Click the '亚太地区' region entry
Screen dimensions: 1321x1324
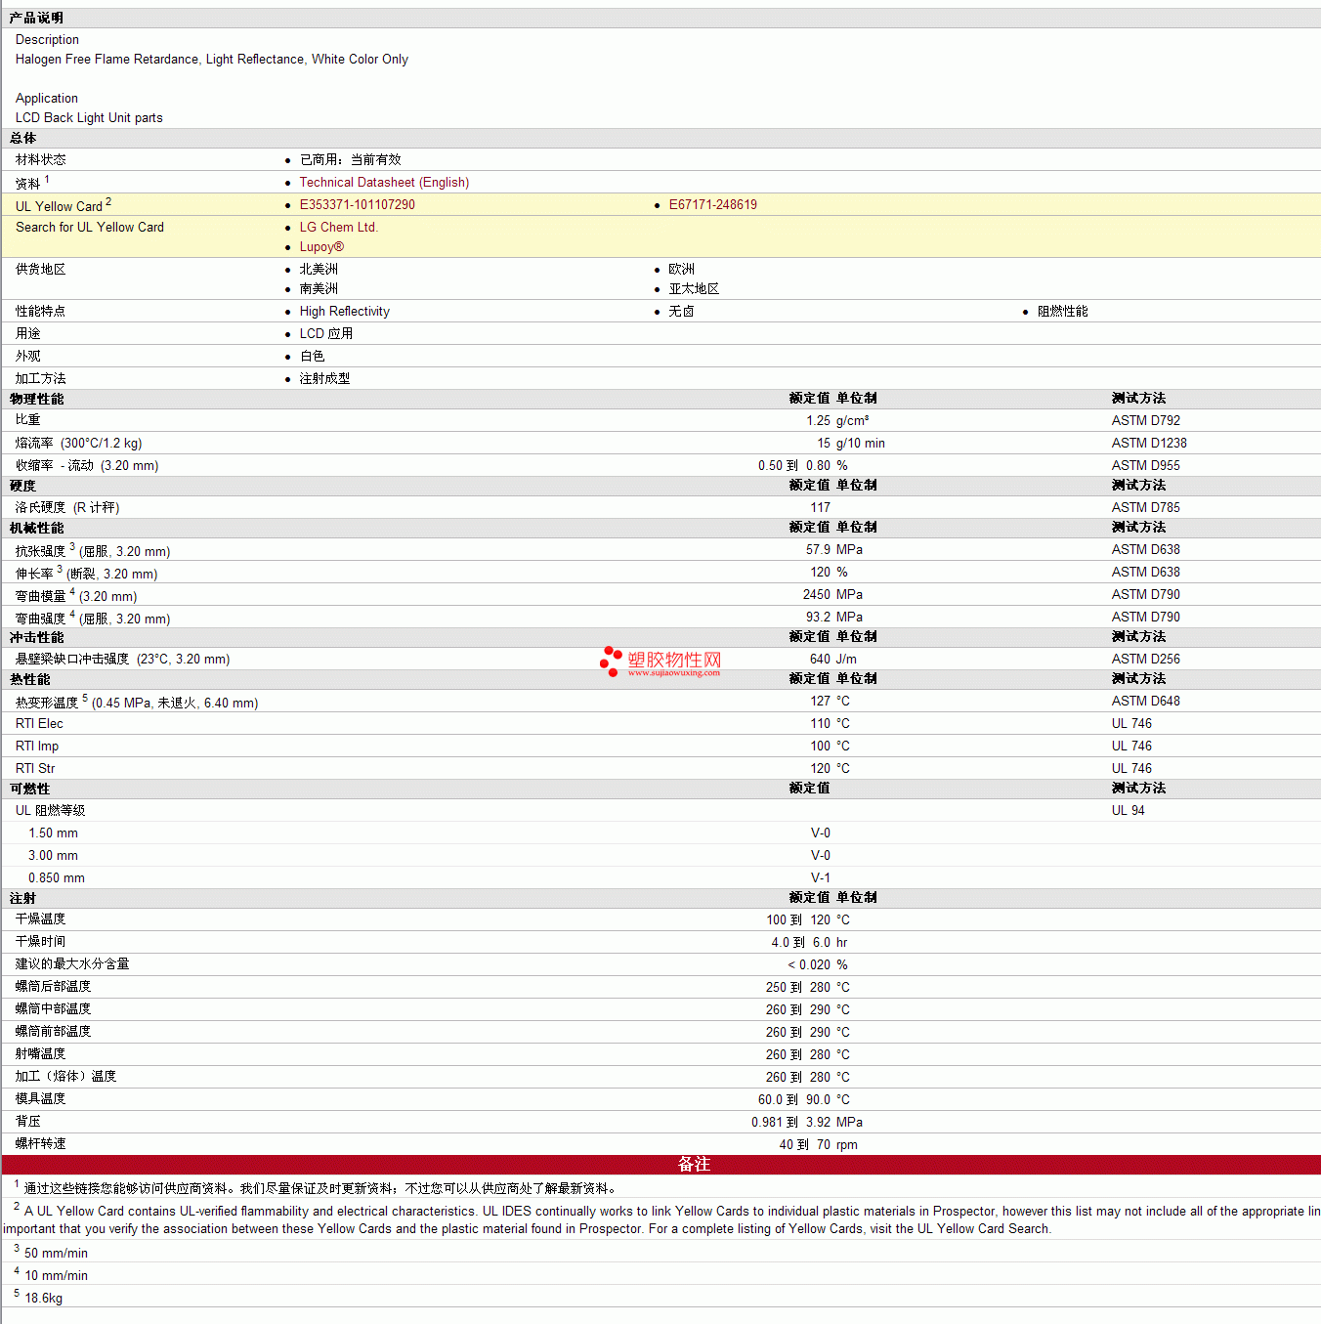click(694, 288)
